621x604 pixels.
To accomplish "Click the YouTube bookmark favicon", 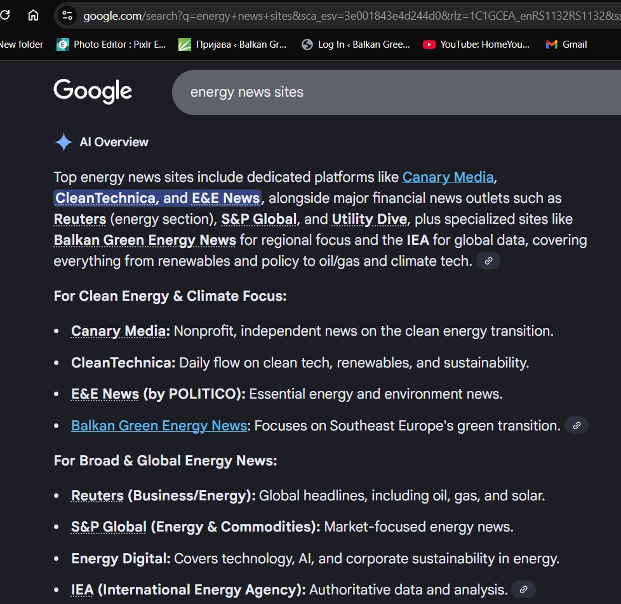I will click(x=429, y=45).
